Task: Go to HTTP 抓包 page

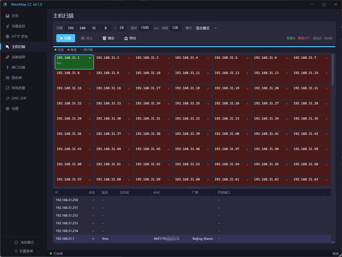Action: click(23, 36)
